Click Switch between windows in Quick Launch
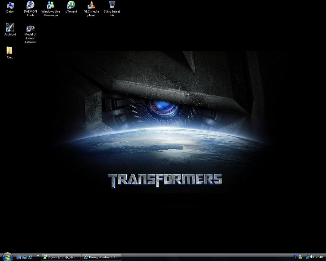Screen dimensions: 326x261 click(24, 257)
